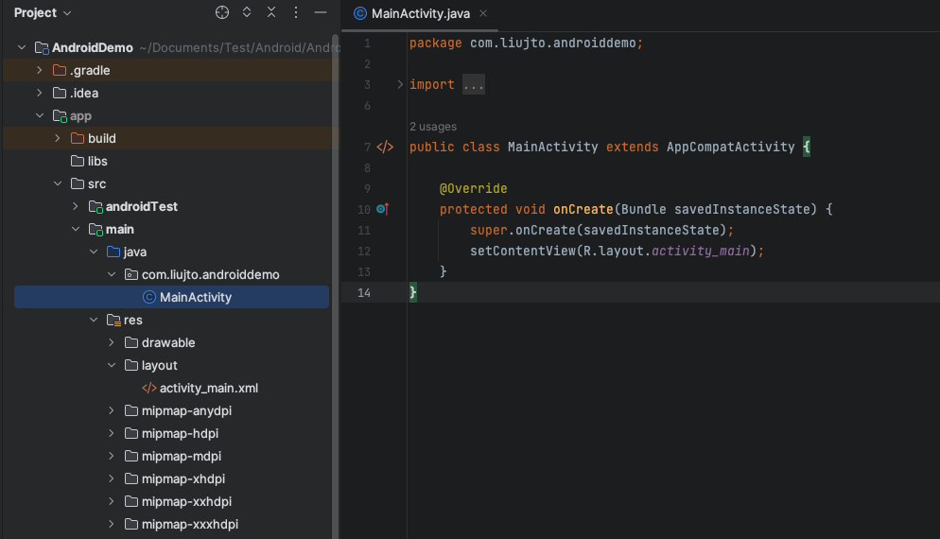
Task: Expand the mipmap-anydpi folder
Action: click(x=112, y=410)
